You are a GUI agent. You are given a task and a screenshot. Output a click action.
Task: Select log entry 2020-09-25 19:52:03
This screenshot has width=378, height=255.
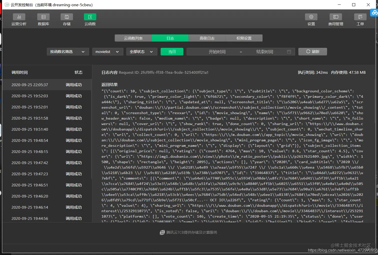[47, 96]
